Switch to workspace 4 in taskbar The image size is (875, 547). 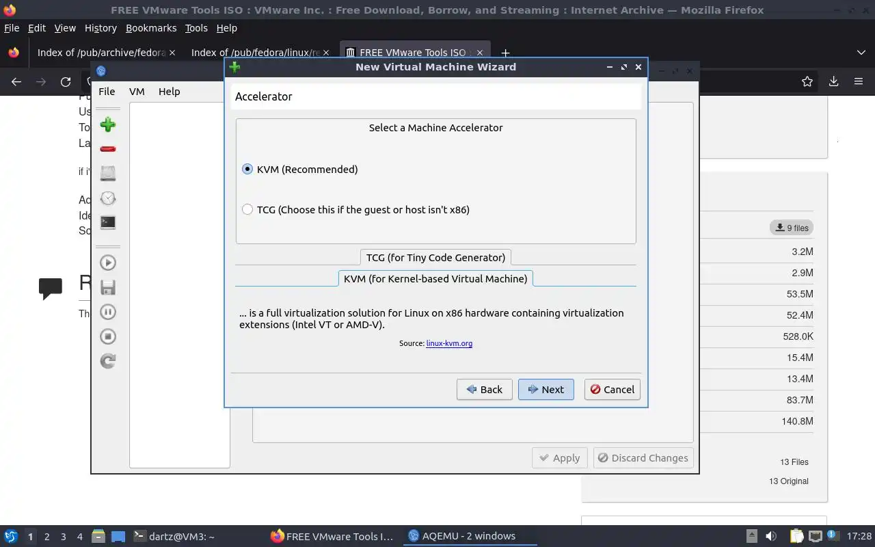[x=80, y=537]
